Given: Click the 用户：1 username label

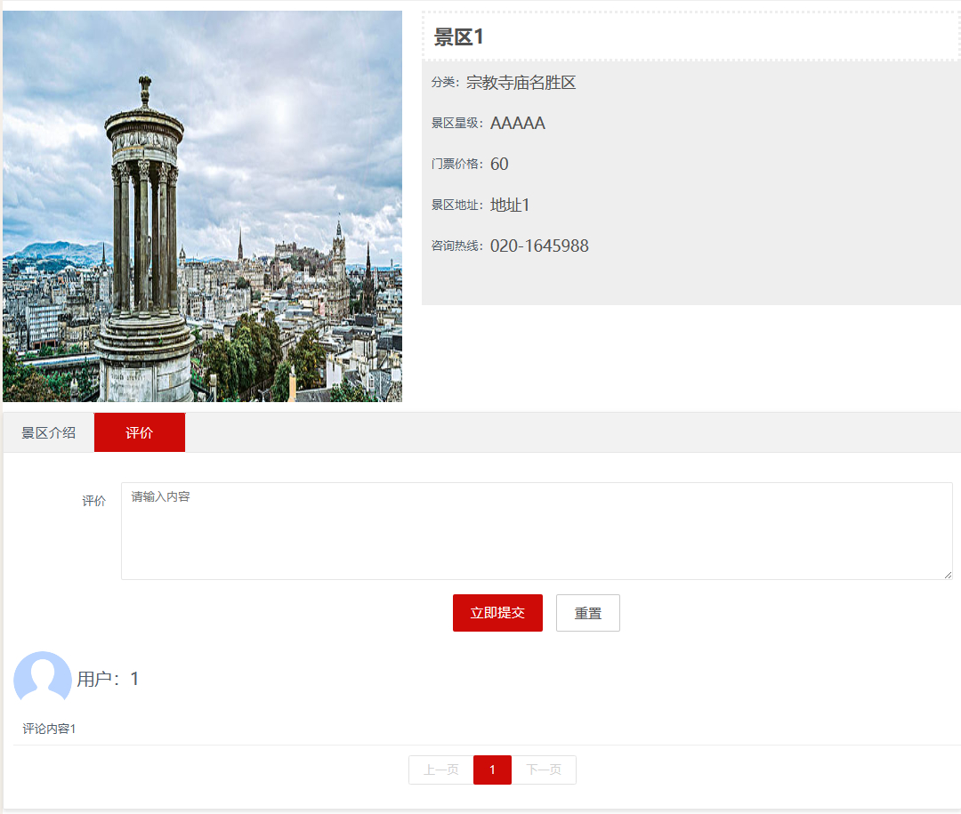Looking at the screenshot, I should tap(107, 678).
